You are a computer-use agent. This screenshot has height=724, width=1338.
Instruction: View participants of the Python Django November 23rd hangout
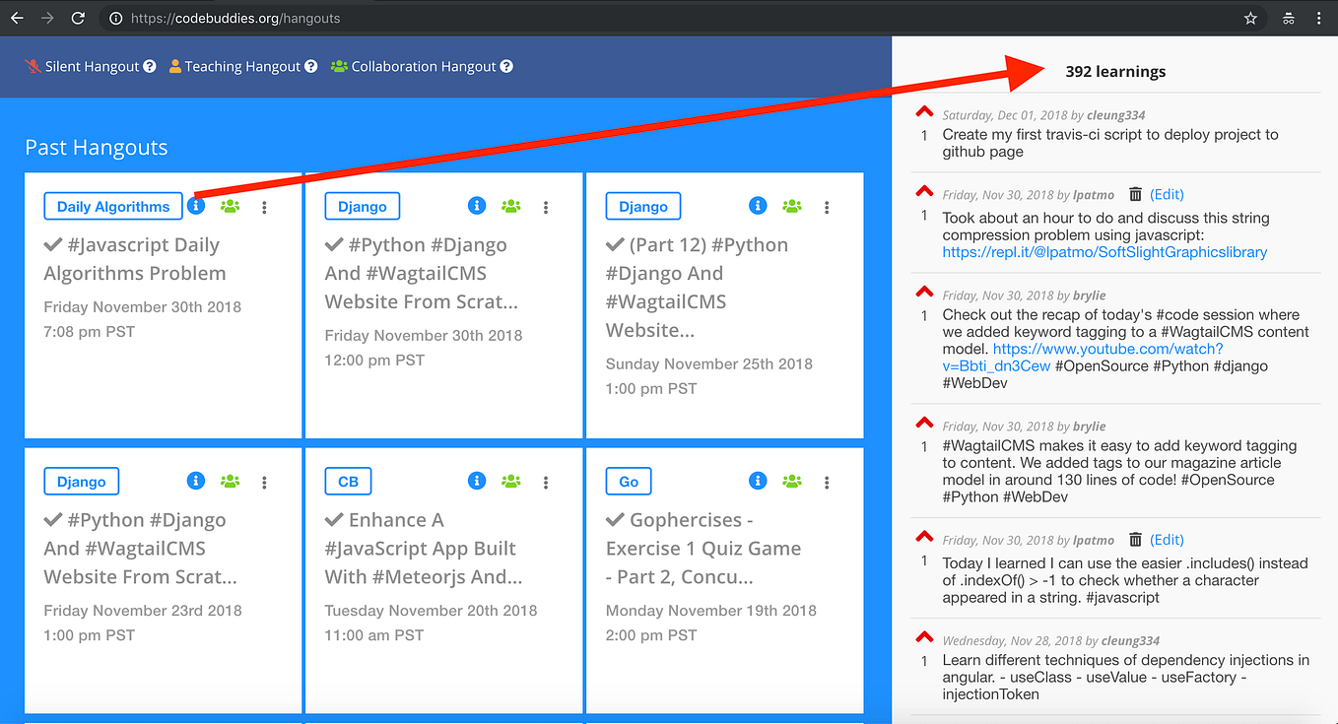click(x=230, y=481)
